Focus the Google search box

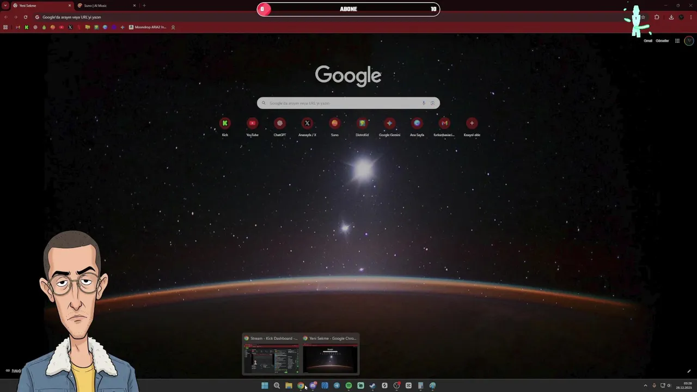pyautogui.click(x=348, y=103)
